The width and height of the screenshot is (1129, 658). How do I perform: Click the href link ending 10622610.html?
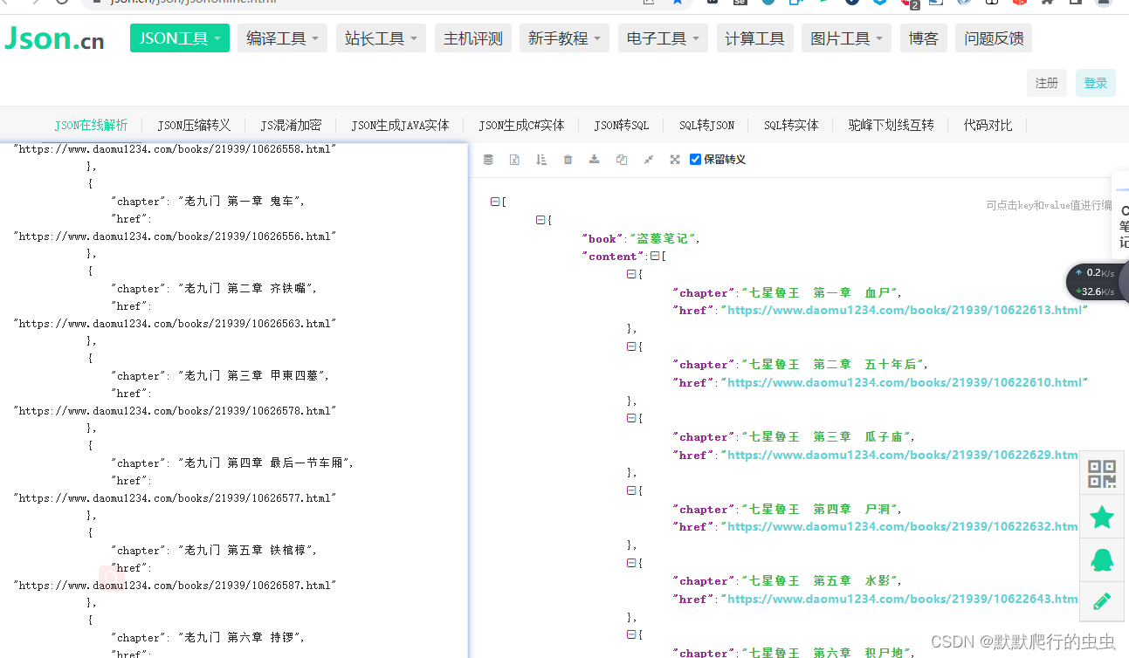point(904,382)
